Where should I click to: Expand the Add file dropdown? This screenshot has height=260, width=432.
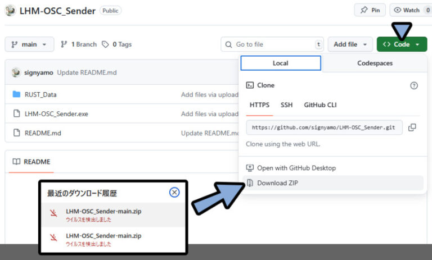click(352, 44)
